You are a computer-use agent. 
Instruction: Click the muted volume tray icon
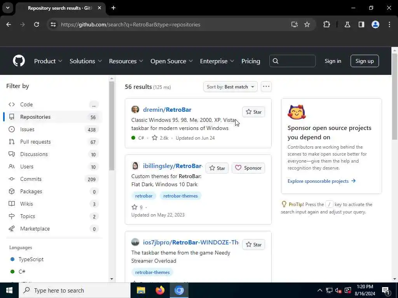(338, 290)
